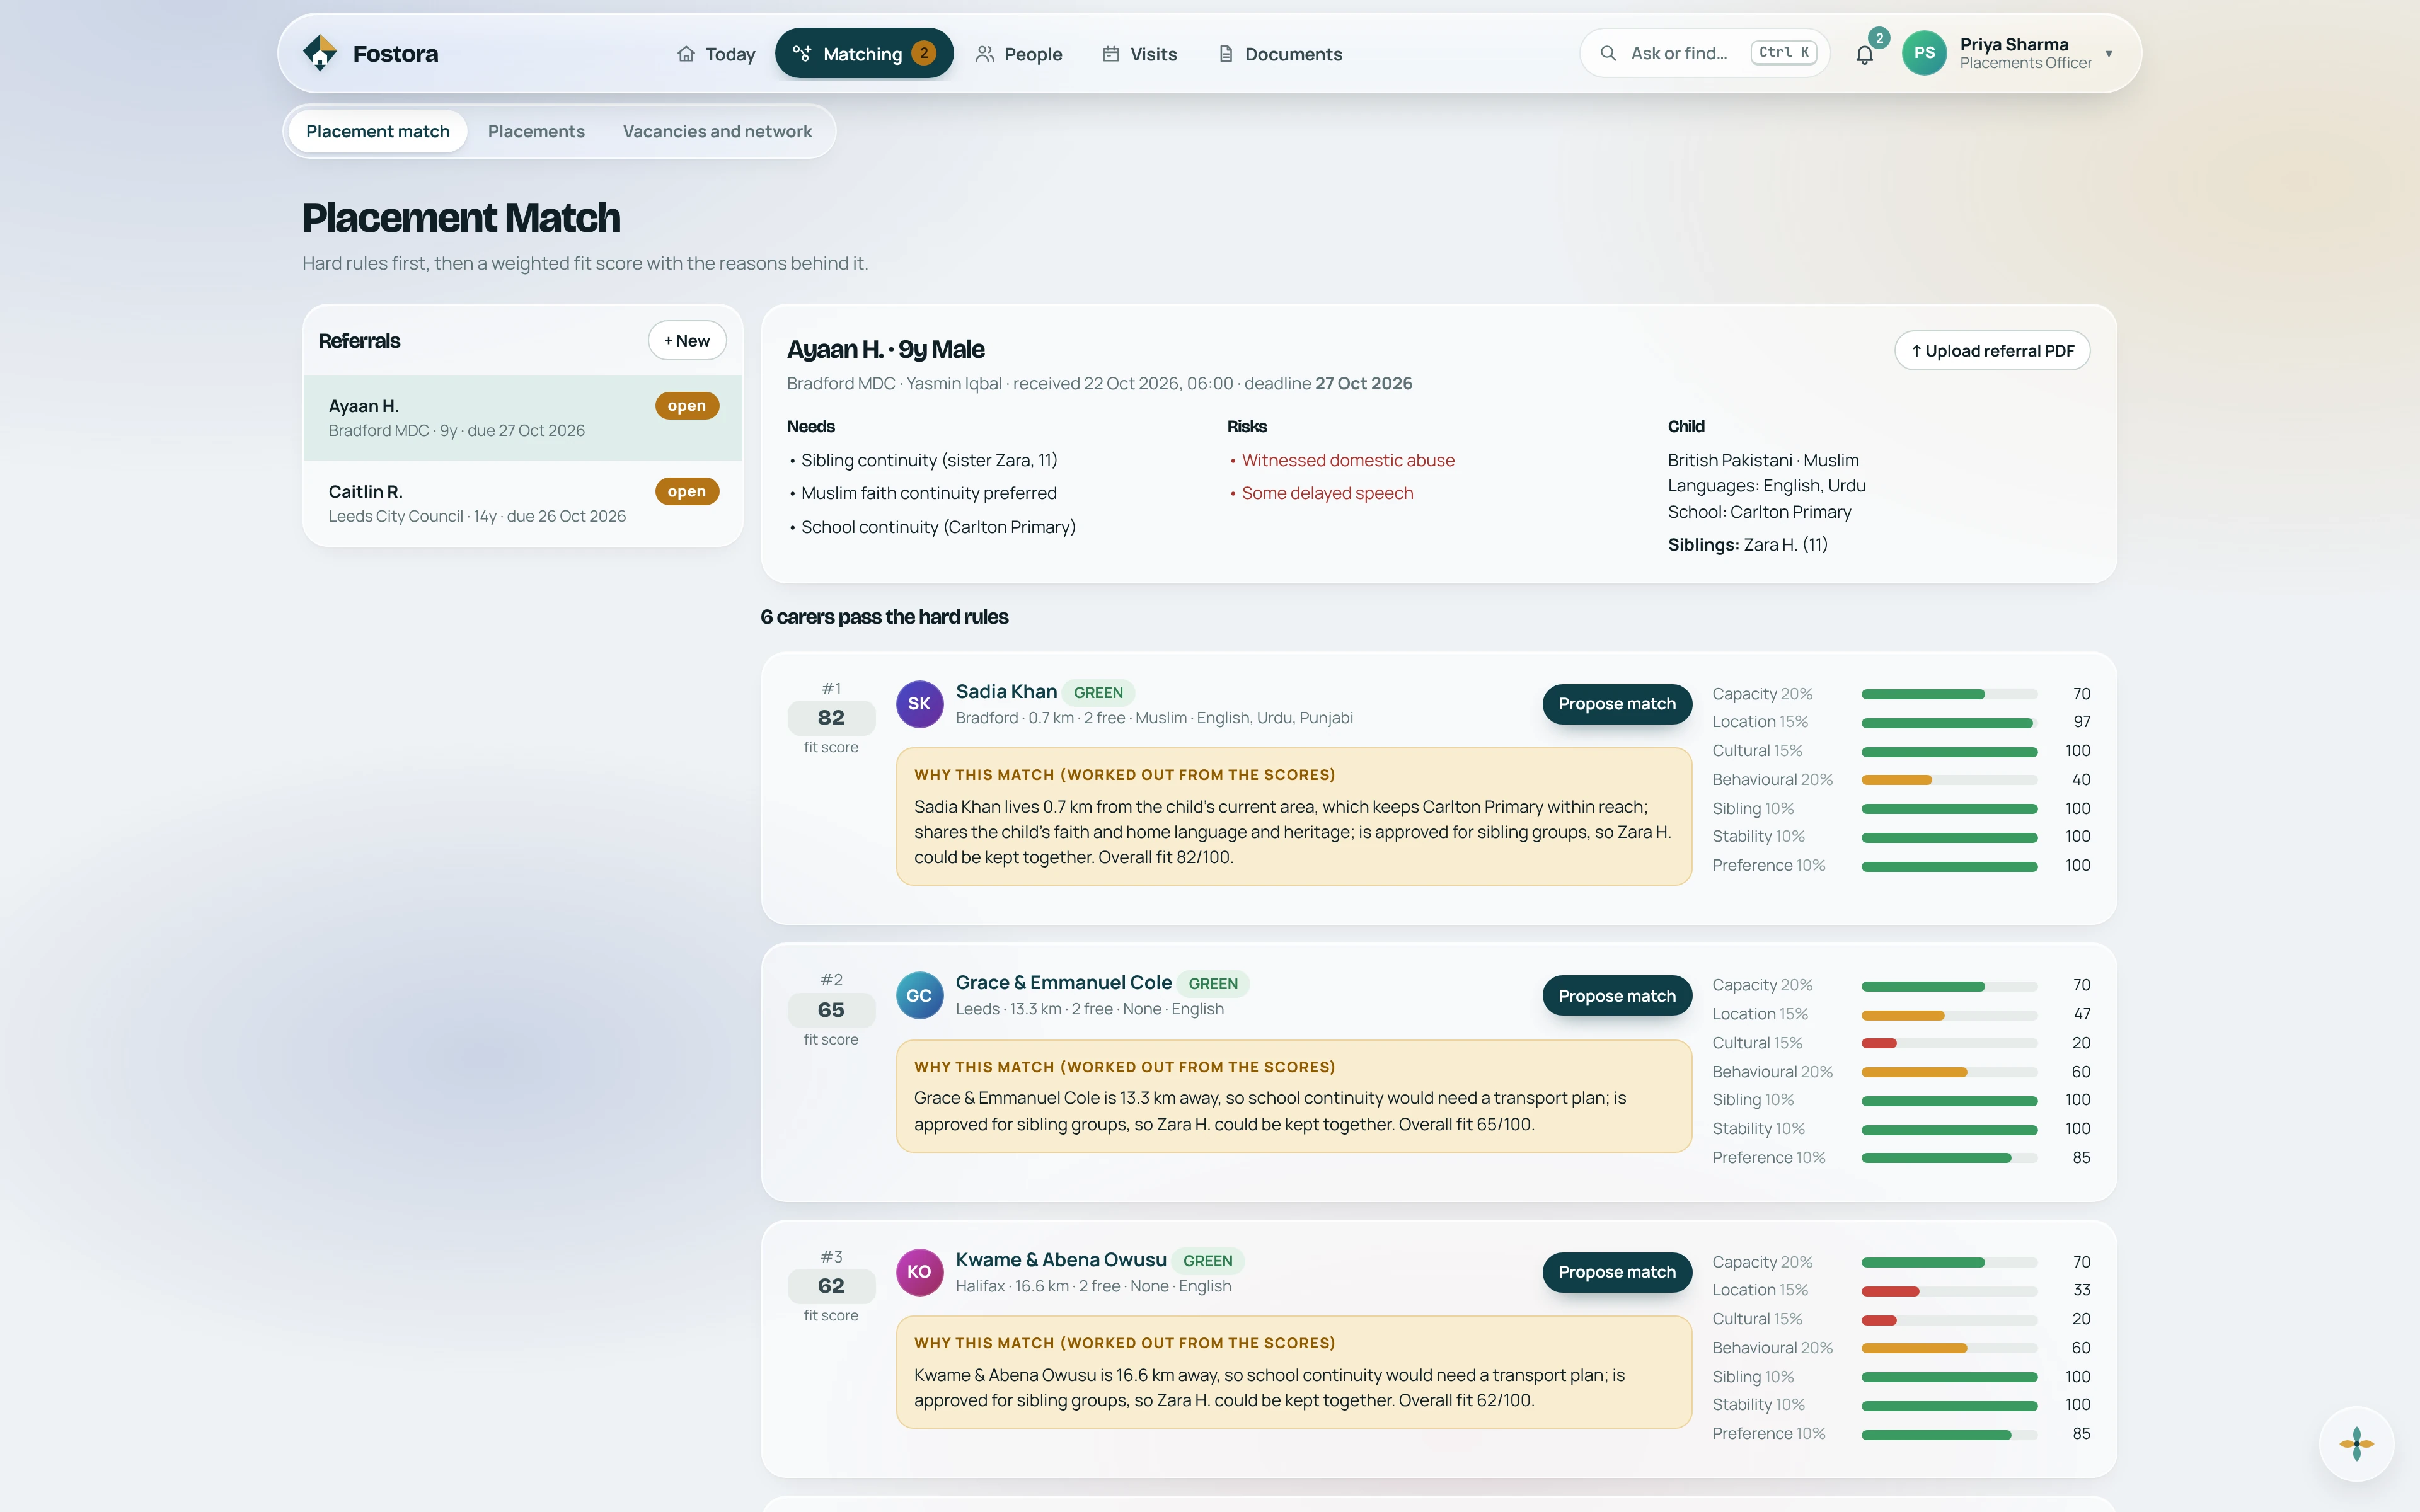Image resolution: width=2420 pixels, height=1512 pixels.
Task: Click the Witnessed domestic abuse risk
Action: 1348,460
